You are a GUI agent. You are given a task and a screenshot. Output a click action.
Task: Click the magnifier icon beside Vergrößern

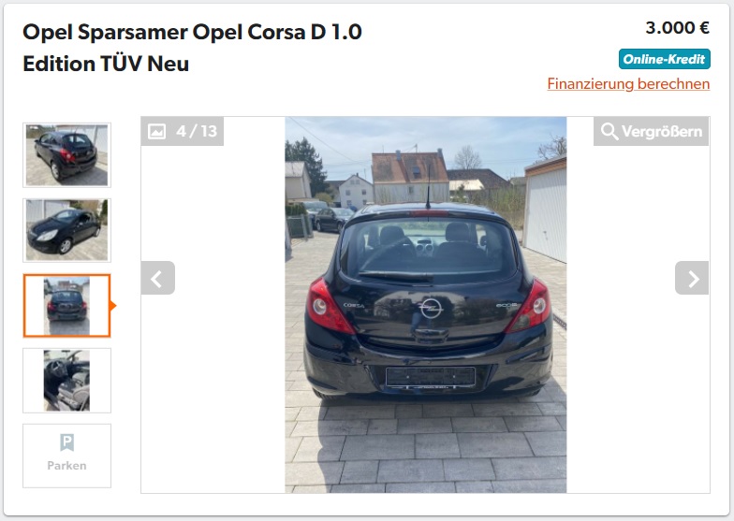[x=609, y=131]
